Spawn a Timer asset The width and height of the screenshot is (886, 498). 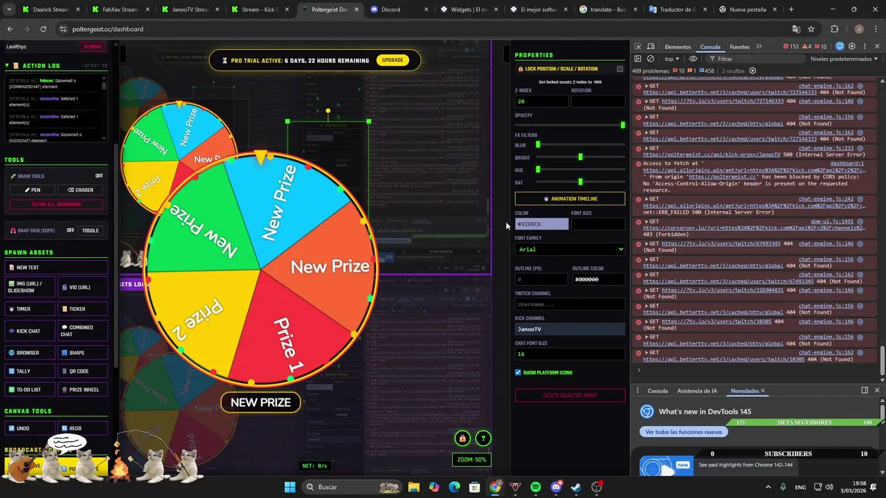(30, 309)
